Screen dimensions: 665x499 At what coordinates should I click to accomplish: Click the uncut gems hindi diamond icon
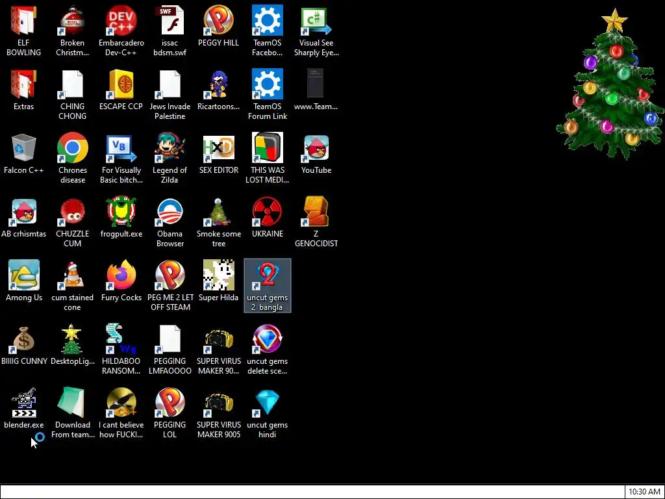(x=267, y=403)
